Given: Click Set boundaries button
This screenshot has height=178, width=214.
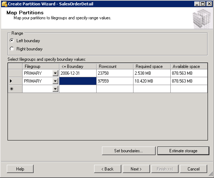Looking at the screenshot, I should [x=128, y=151].
